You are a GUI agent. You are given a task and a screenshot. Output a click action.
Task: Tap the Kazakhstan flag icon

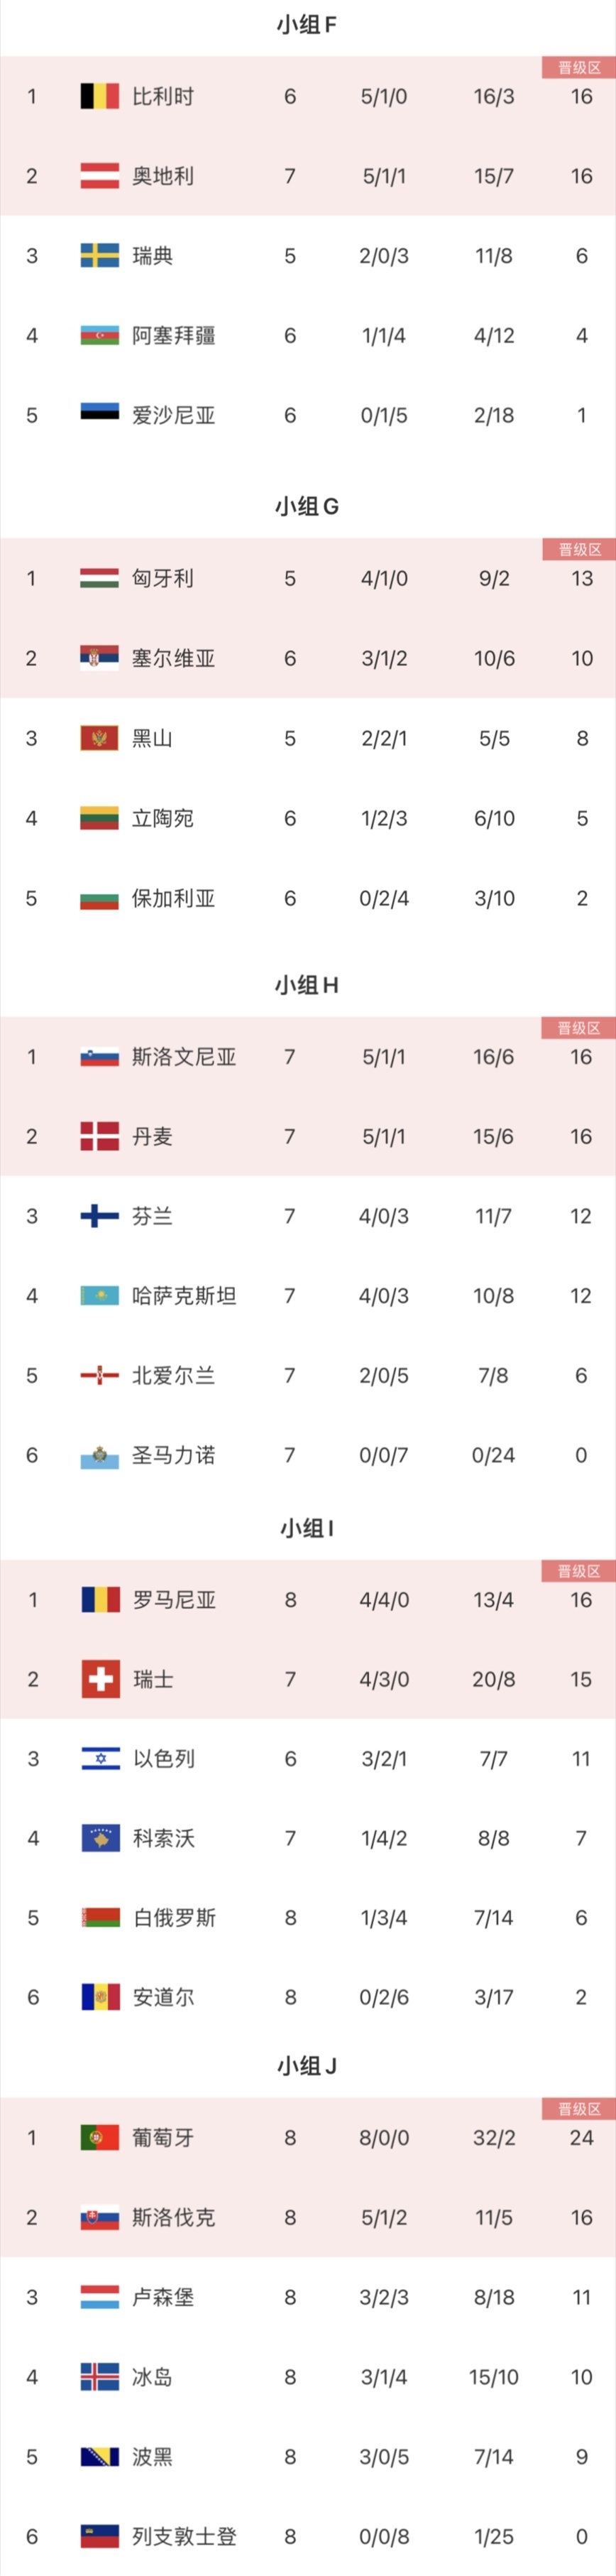(x=99, y=1296)
